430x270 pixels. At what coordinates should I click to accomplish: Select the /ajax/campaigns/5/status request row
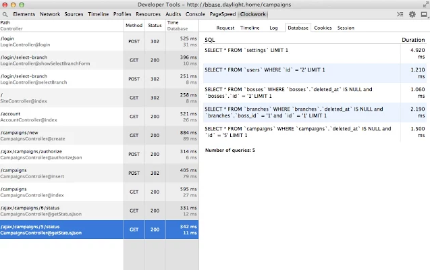tap(99, 230)
